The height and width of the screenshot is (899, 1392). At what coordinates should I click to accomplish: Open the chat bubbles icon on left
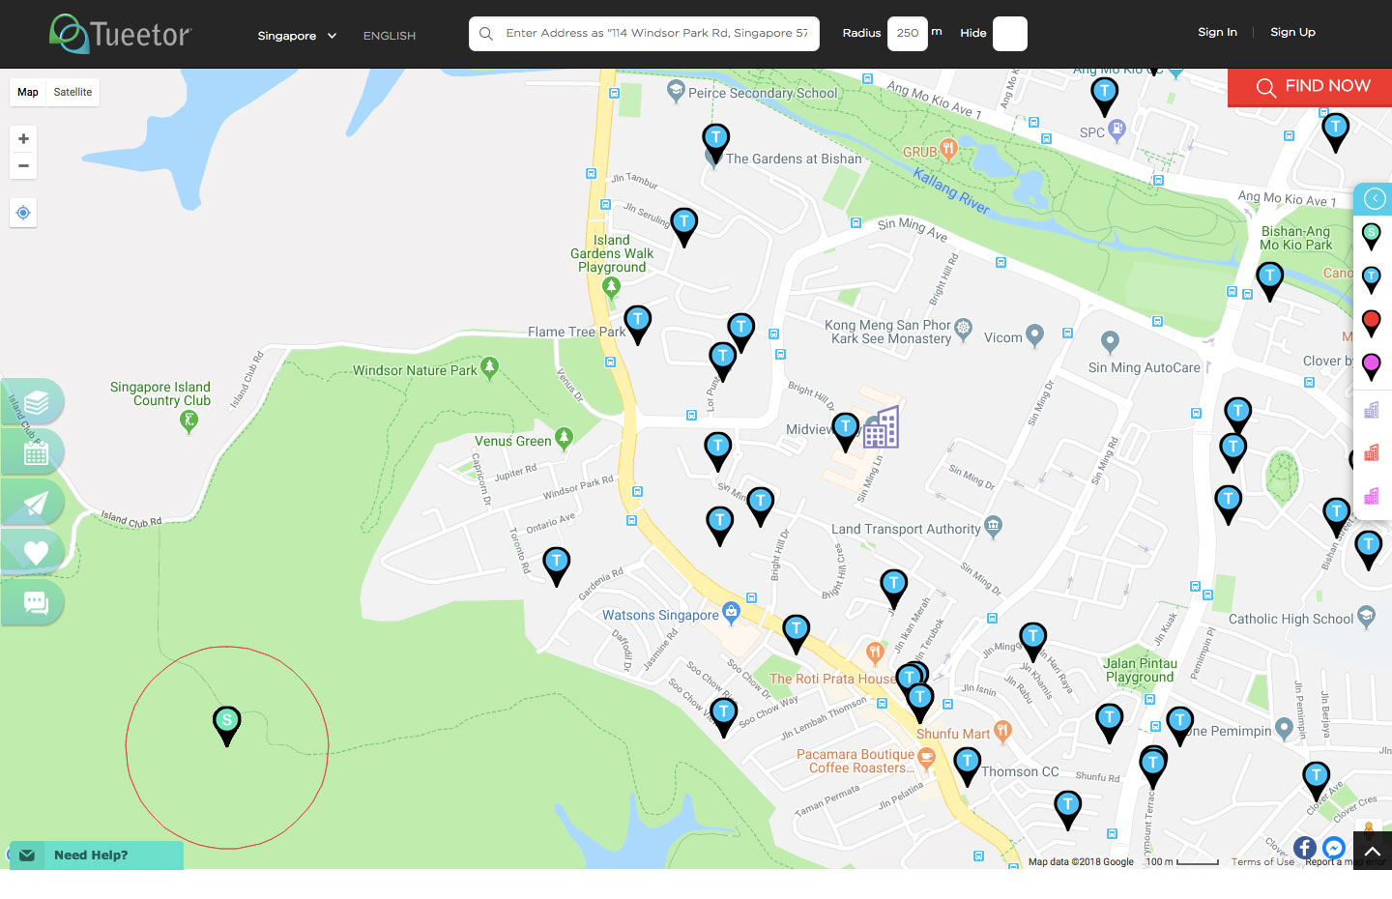point(36,603)
